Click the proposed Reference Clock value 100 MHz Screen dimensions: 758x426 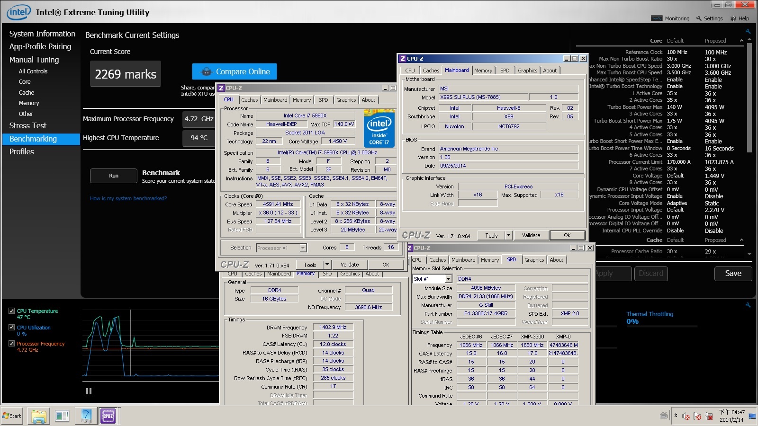coord(715,53)
